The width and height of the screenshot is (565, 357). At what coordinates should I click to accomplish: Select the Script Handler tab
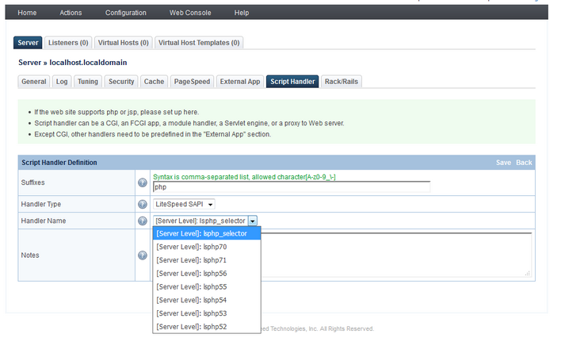(x=292, y=82)
